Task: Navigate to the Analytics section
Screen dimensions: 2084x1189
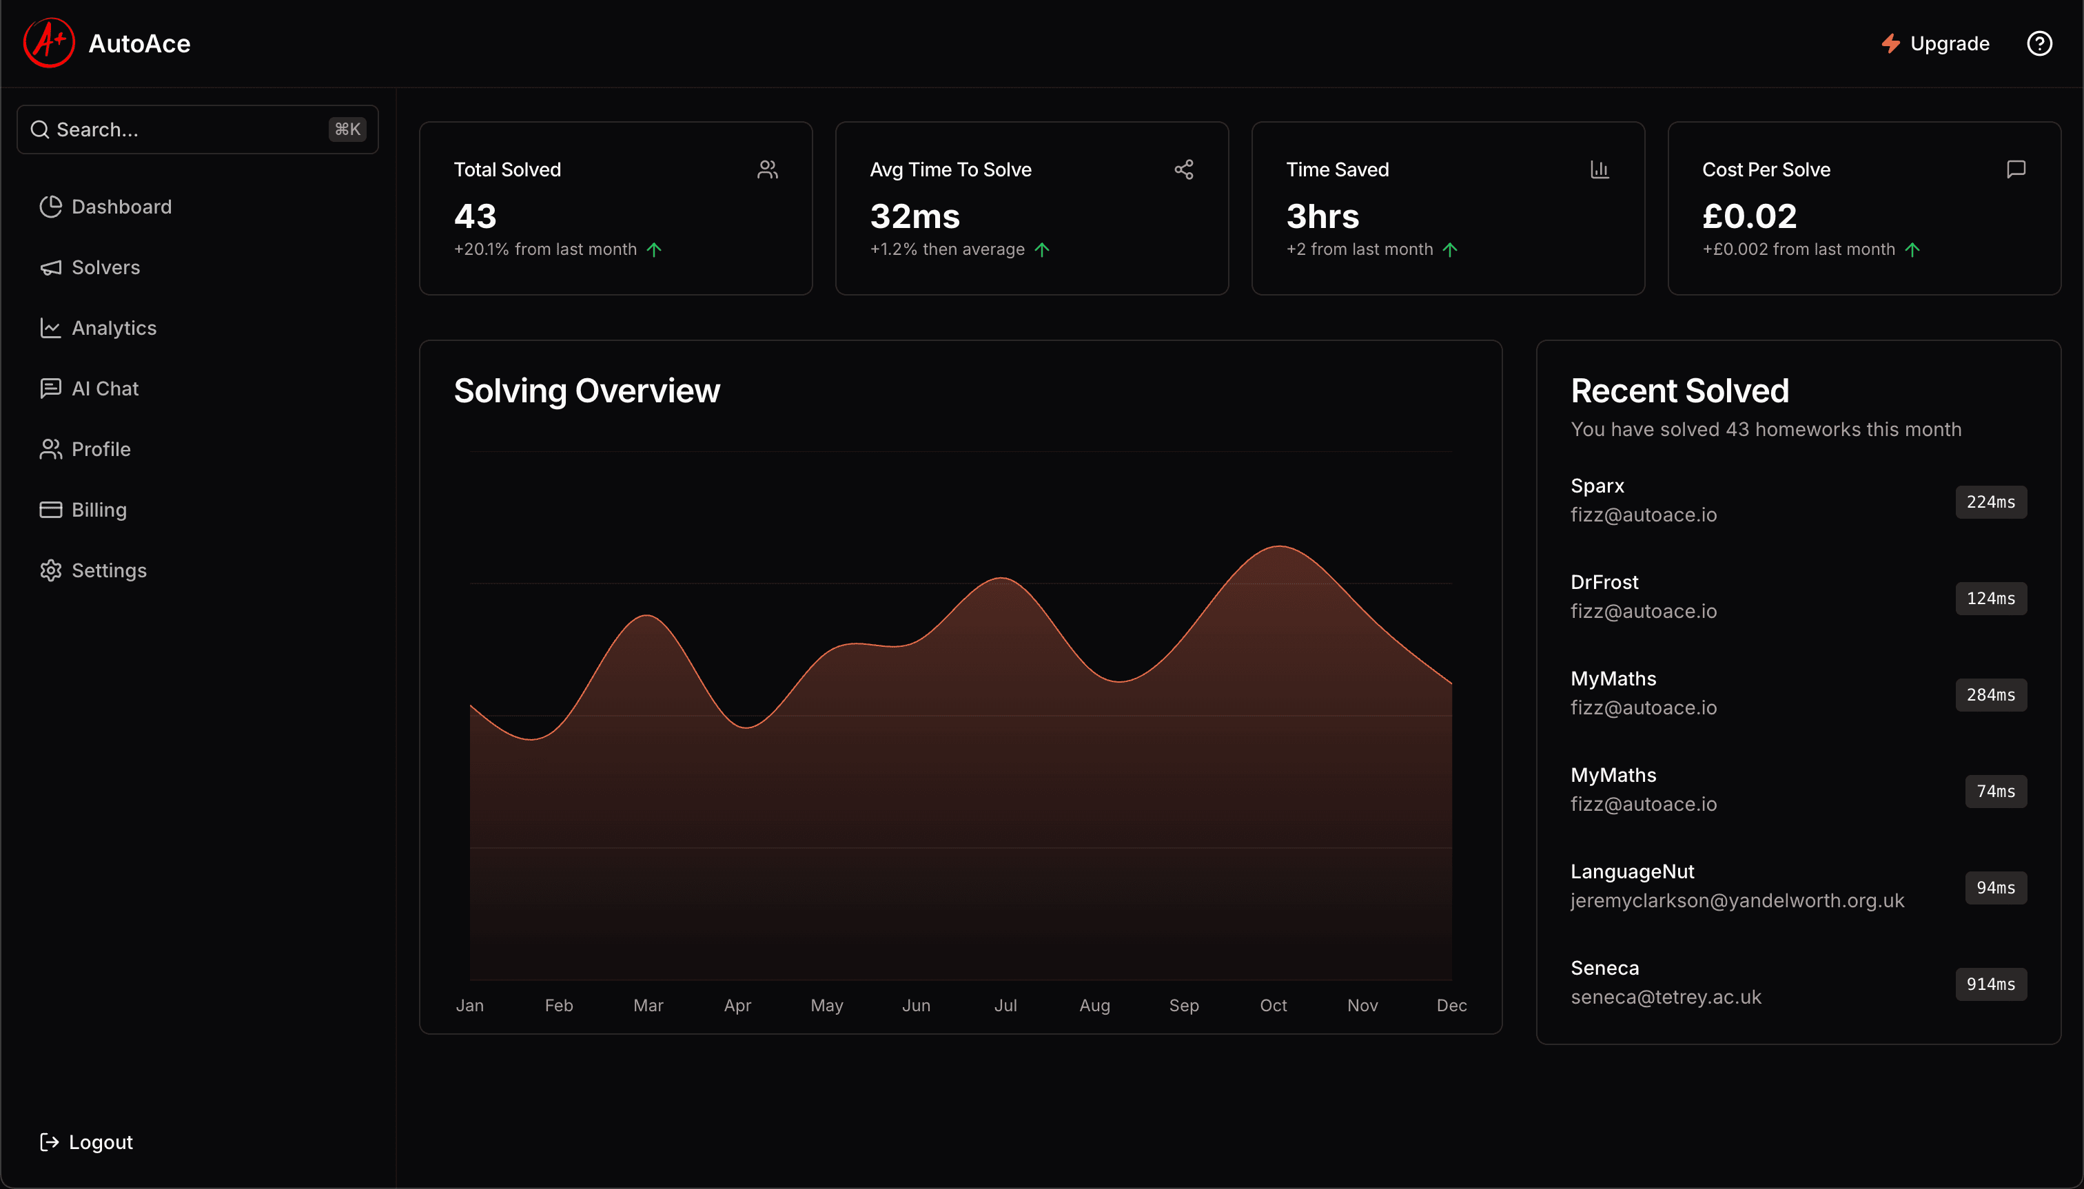Action: 114,327
